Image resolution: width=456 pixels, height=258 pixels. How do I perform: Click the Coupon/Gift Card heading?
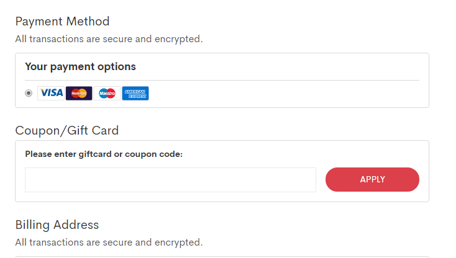tap(67, 131)
